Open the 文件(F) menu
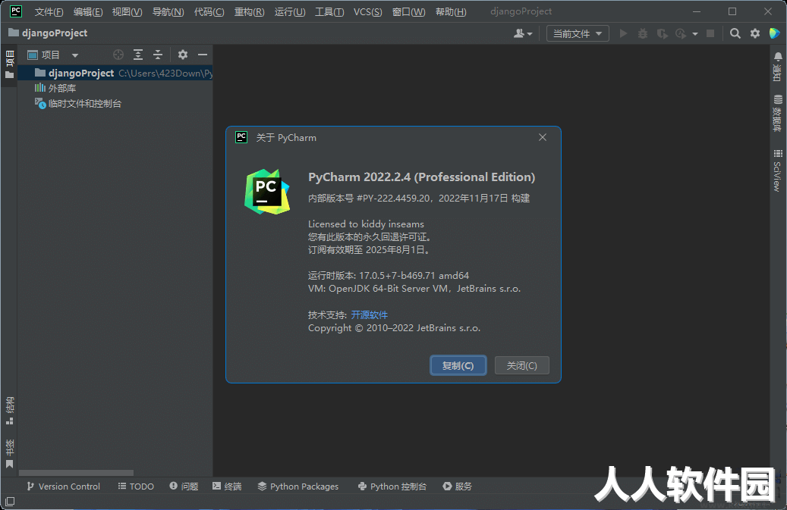 coord(49,11)
